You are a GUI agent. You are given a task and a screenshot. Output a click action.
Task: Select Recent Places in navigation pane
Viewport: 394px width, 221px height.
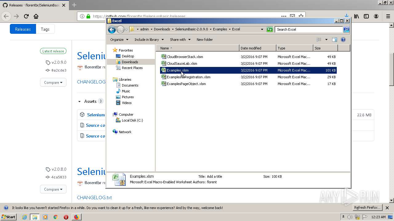pos(132,68)
